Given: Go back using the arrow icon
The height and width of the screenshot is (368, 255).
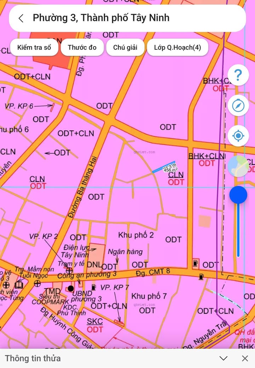Looking at the screenshot, I should coord(21,18).
